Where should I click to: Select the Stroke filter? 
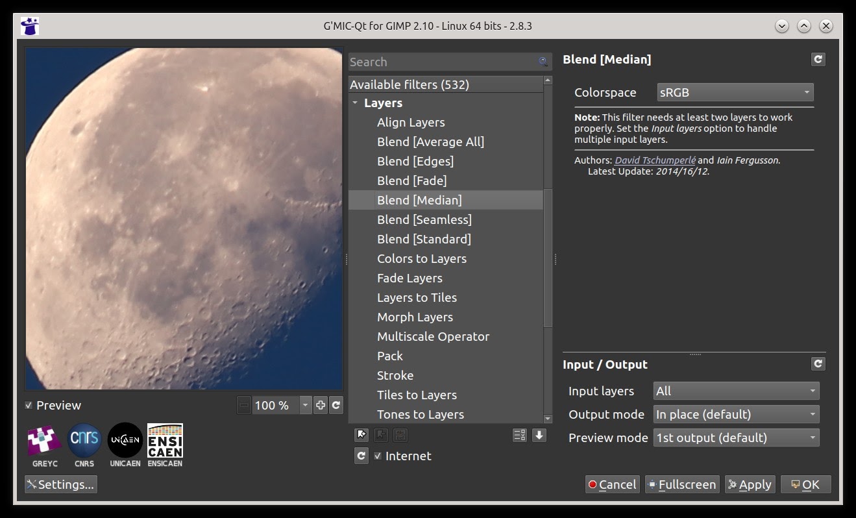395,375
